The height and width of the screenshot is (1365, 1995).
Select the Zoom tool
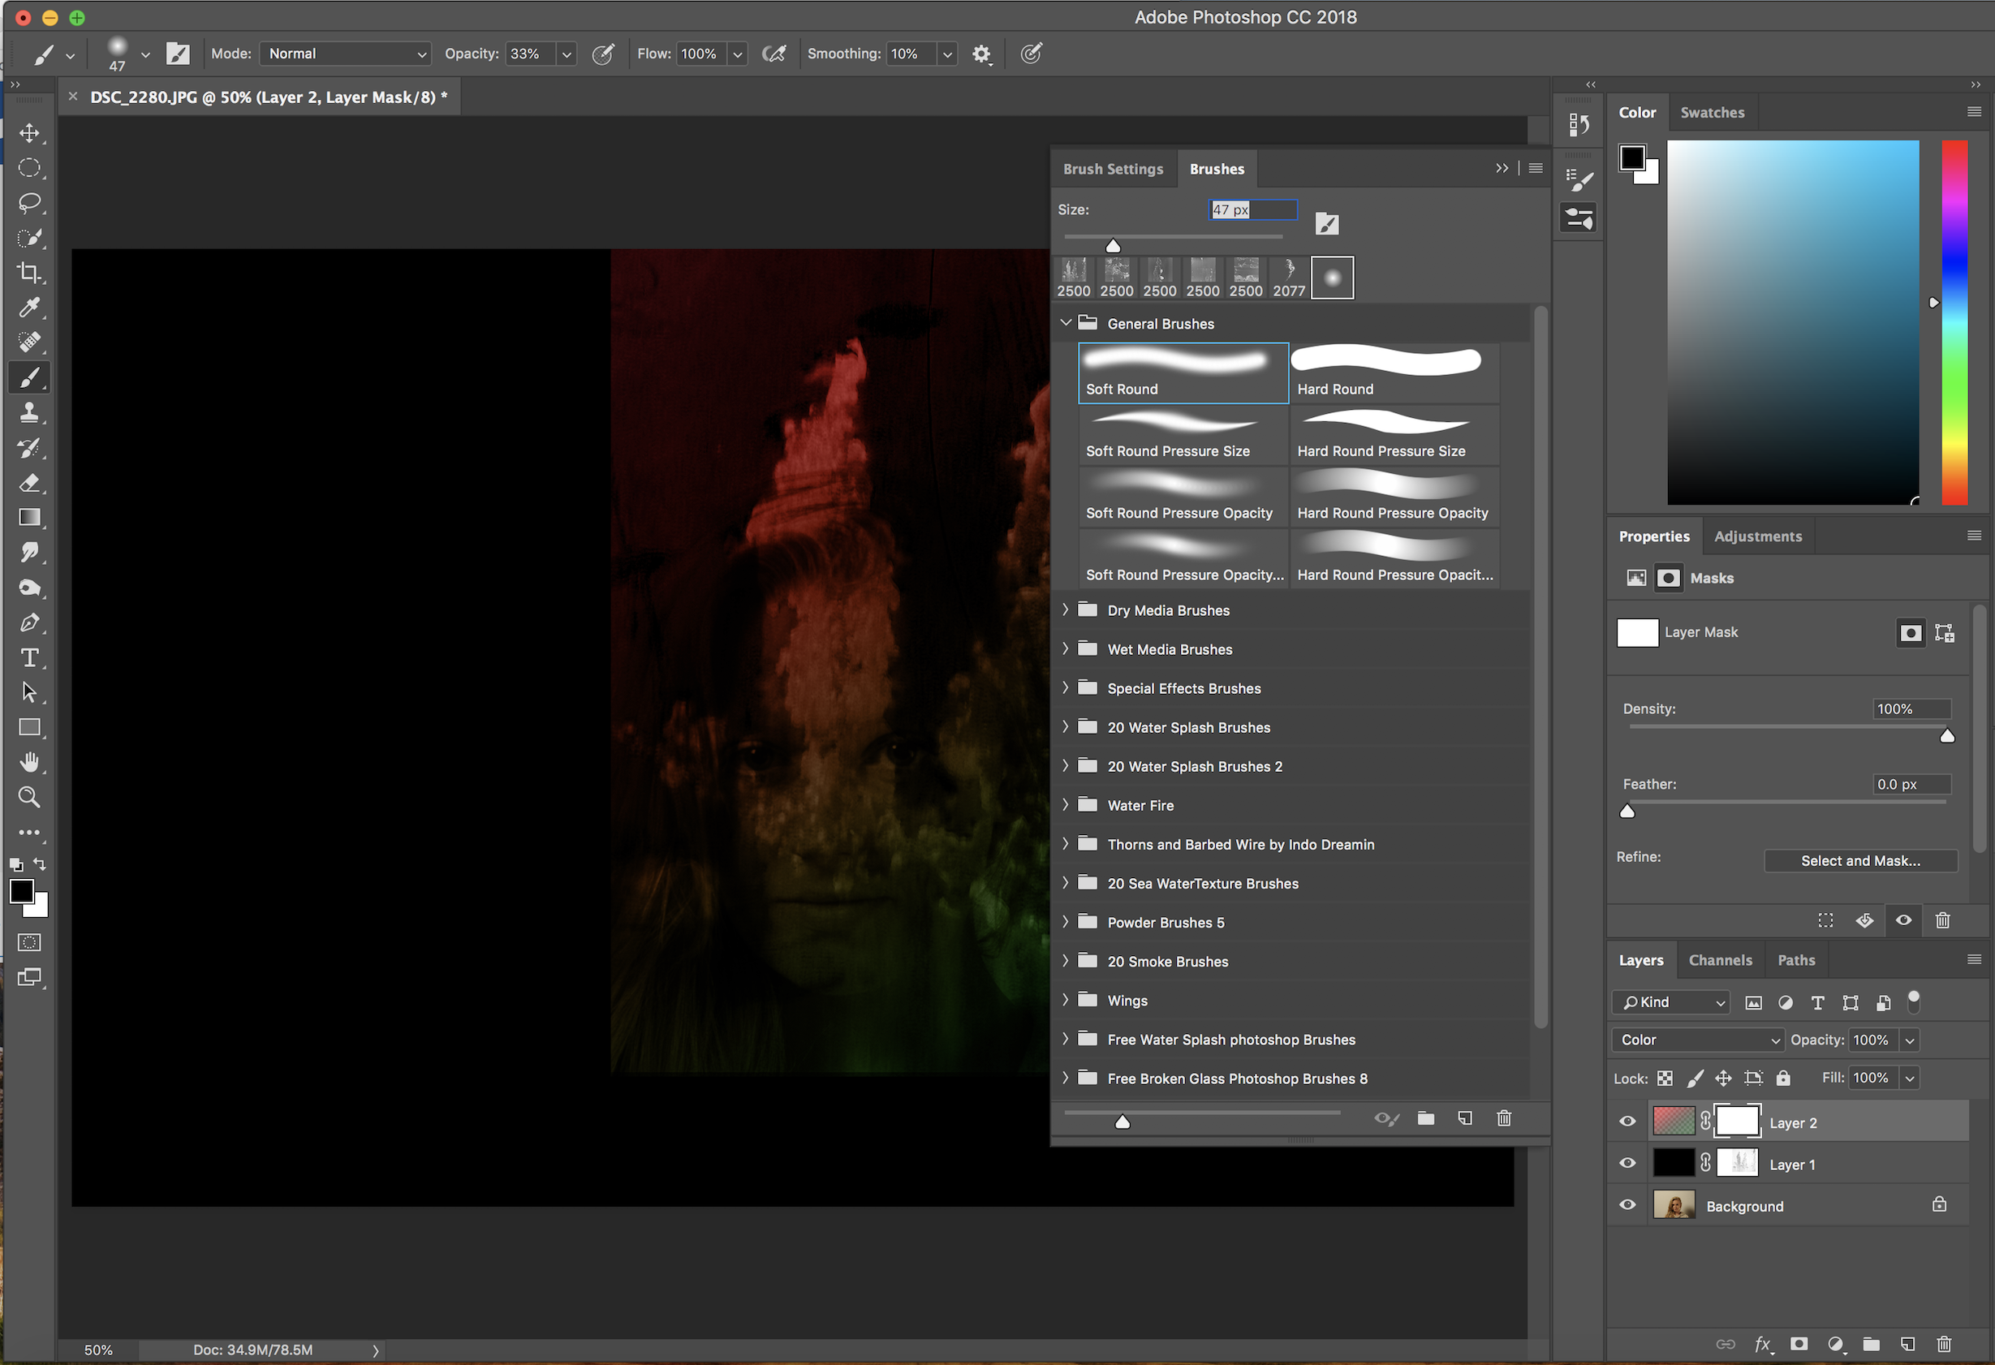tap(29, 798)
